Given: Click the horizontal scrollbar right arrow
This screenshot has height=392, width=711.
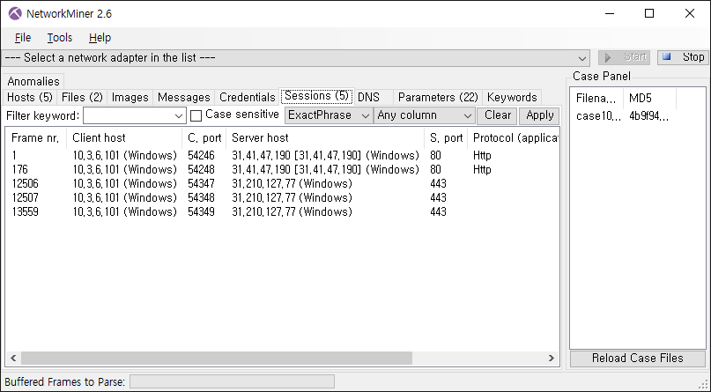Looking at the screenshot, I should pyautogui.click(x=552, y=358).
